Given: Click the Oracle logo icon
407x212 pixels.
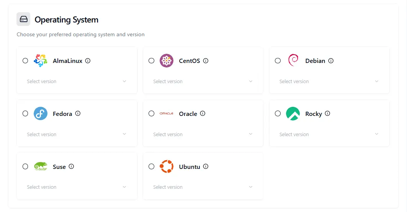Looking at the screenshot, I should click(167, 114).
